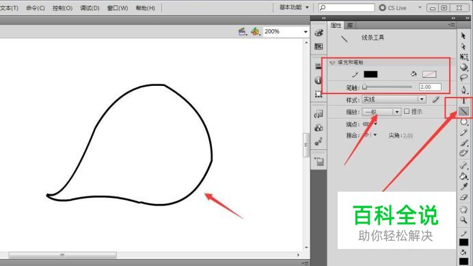Toggle the 提示 hinting checkbox
This screenshot has width=473, height=266.
coord(407,111)
